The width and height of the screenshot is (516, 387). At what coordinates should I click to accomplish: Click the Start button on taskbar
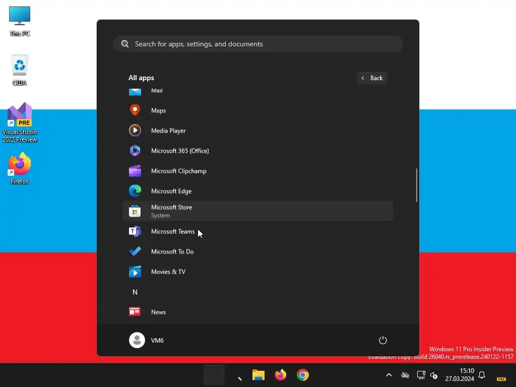(x=214, y=375)
